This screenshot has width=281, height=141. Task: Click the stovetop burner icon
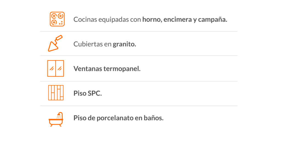pos(57,19)
